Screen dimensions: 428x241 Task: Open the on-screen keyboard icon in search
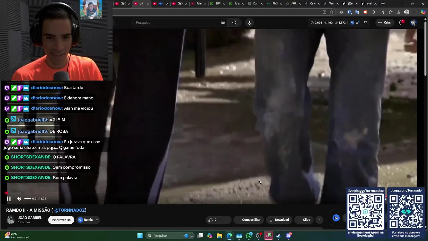pos(223,23)
